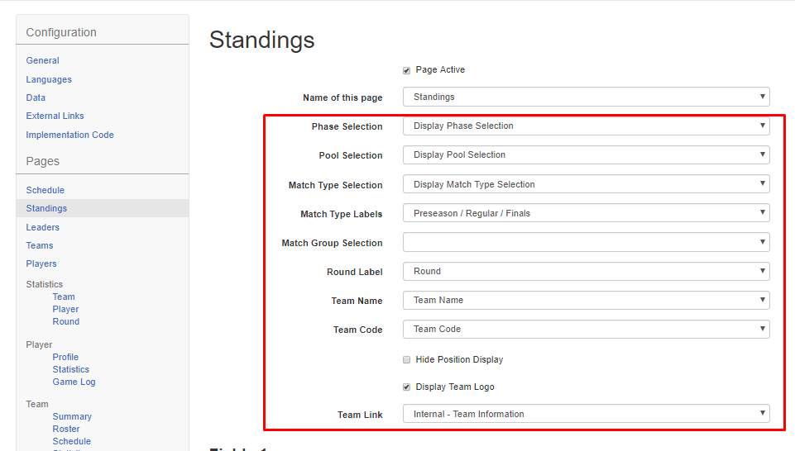This screenshot has height=451, width=795.
Task: Open the empty Match Group Selection dropdown
Action: coord(586,242)
